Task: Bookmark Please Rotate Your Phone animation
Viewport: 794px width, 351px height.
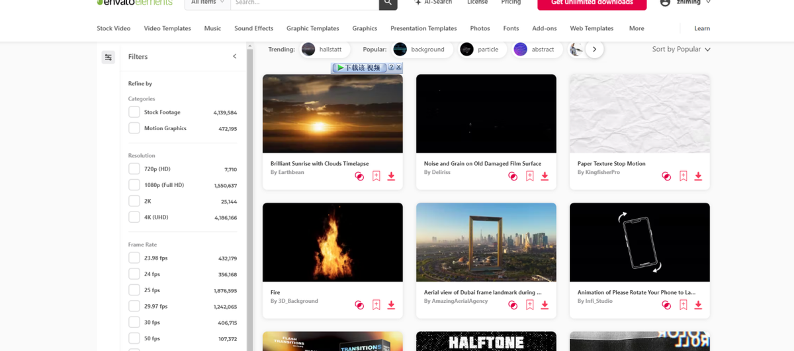Action: click(683, 305)
